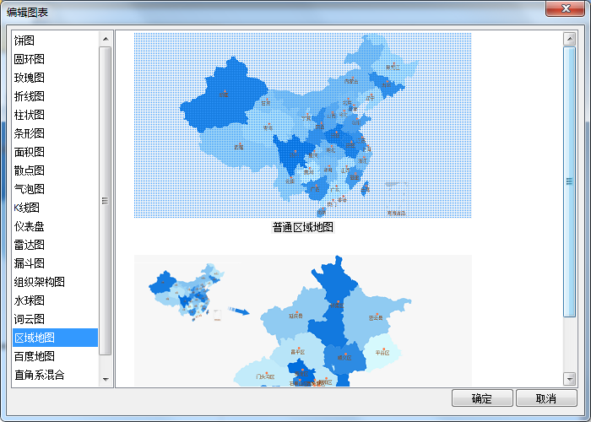Choose 圆环图 in chart list
Image resolution: width=591 pixels, height=422 pixels.
click(x=29, y=59)
